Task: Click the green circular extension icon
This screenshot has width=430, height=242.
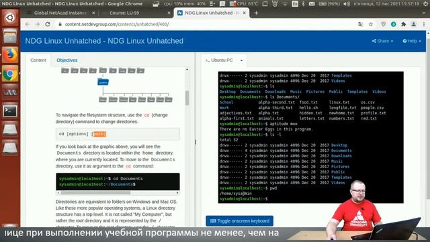Action: tap(393, 24)
